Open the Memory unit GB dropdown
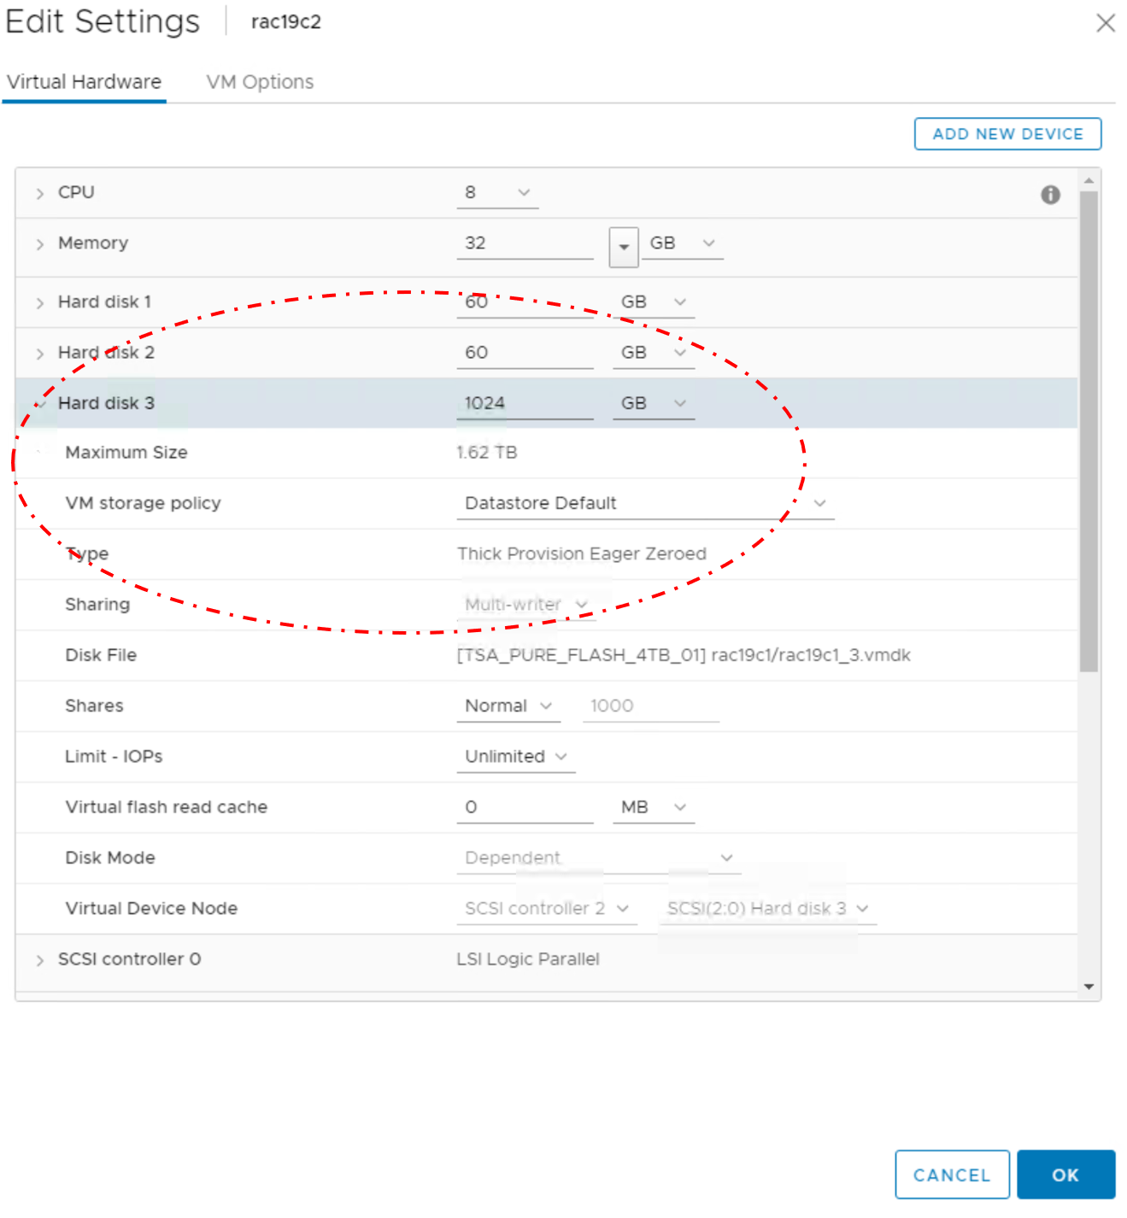1127x1218 pixels. [x=683, y=243]
